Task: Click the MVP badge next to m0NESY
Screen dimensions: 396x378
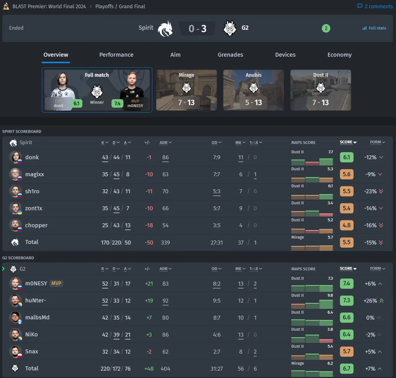Action: pos(56,283)
